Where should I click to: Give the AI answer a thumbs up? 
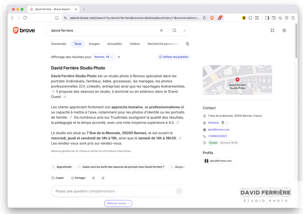(x=93, y=178)
